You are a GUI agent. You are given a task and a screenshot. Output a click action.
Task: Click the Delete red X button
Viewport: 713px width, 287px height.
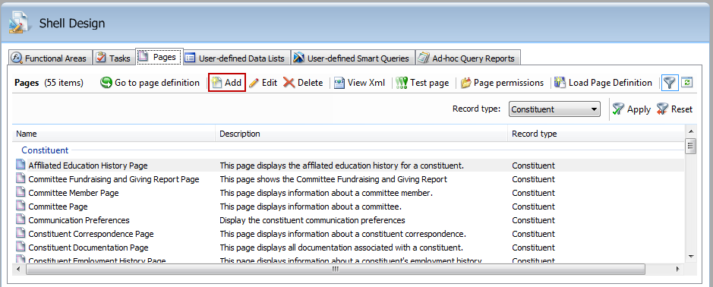(x=303, y=83)
